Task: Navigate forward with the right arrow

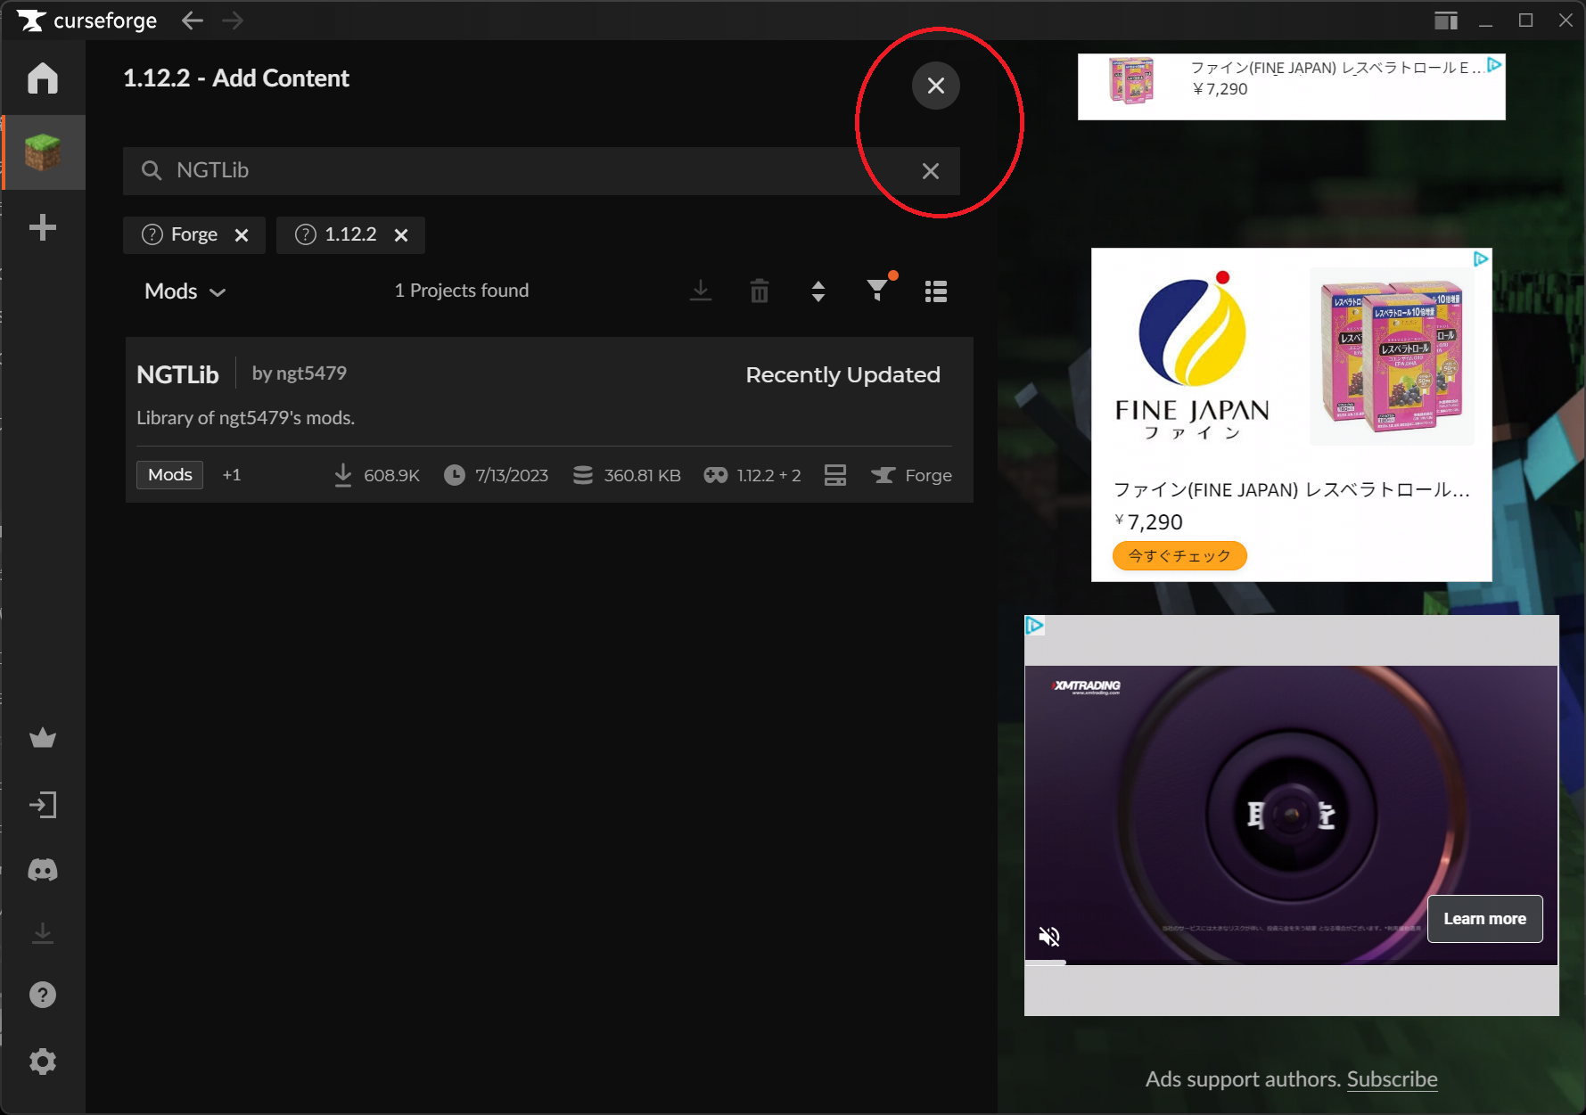Action: (233, 20)
